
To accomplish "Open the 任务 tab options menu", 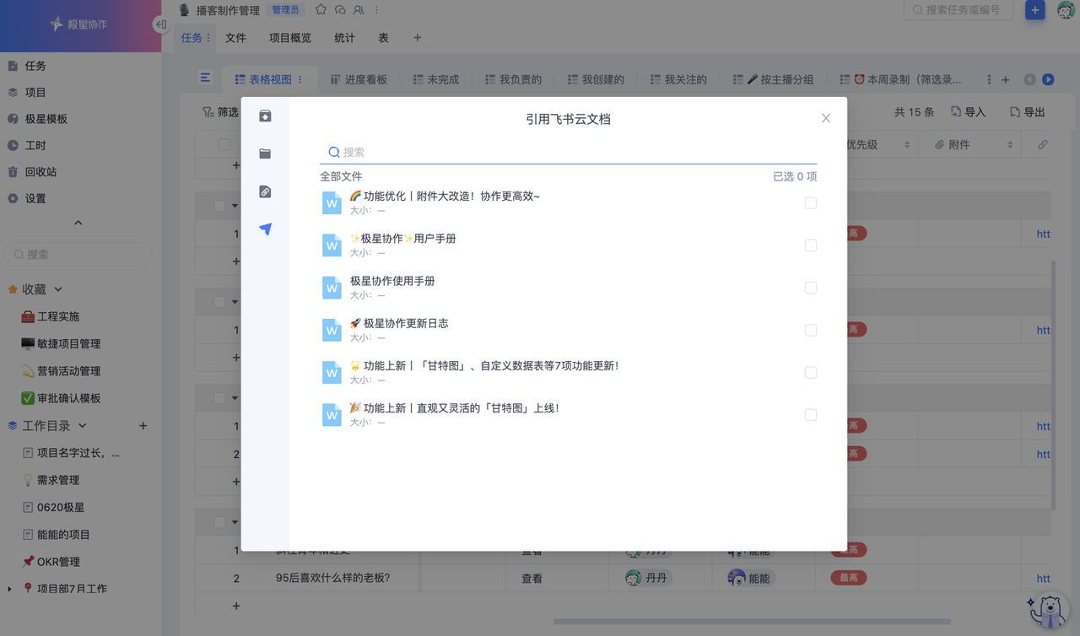I will click(208, 38).
